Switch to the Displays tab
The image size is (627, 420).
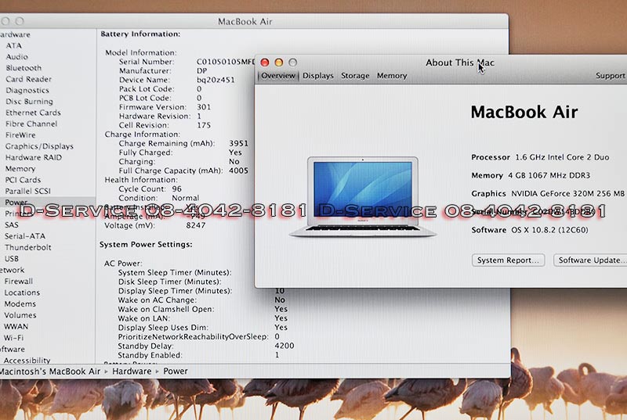point(318,76)
